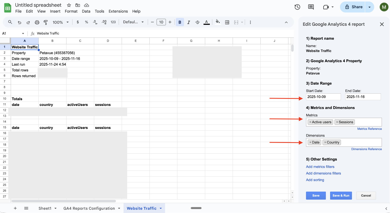
Task: Open the File menu
Action: tap(18, 11)
